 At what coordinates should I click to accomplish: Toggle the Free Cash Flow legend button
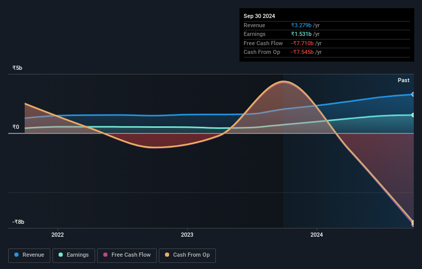pos(127,255)
